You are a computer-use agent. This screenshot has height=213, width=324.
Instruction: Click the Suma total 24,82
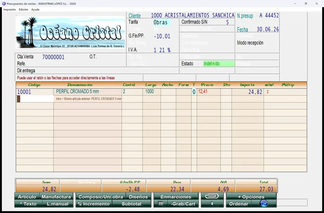tap(49, 189)
